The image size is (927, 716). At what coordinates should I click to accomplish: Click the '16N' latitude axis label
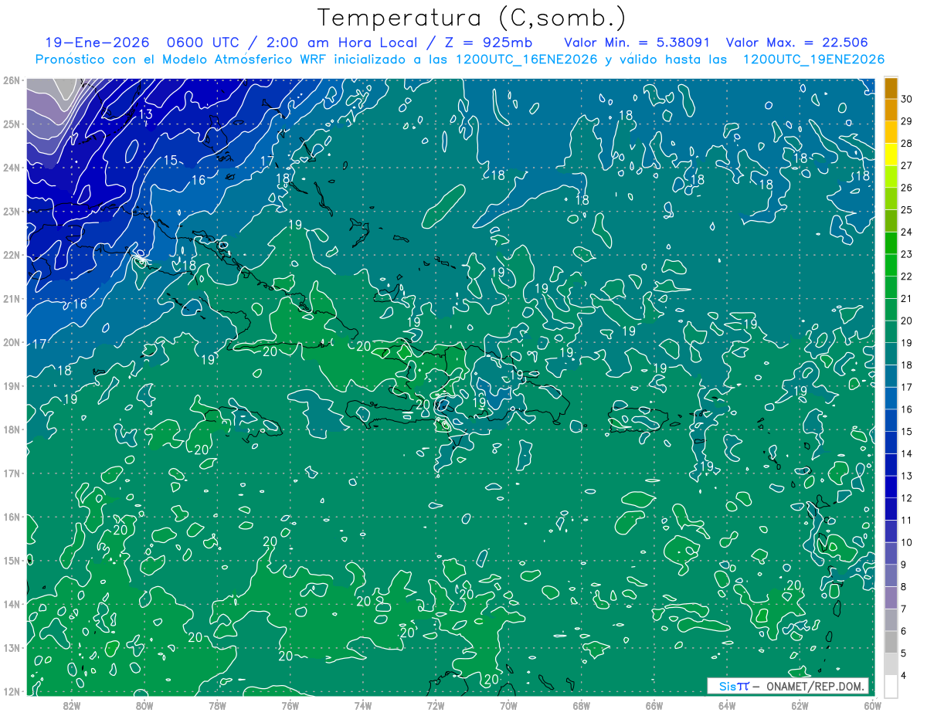(12, 517)
